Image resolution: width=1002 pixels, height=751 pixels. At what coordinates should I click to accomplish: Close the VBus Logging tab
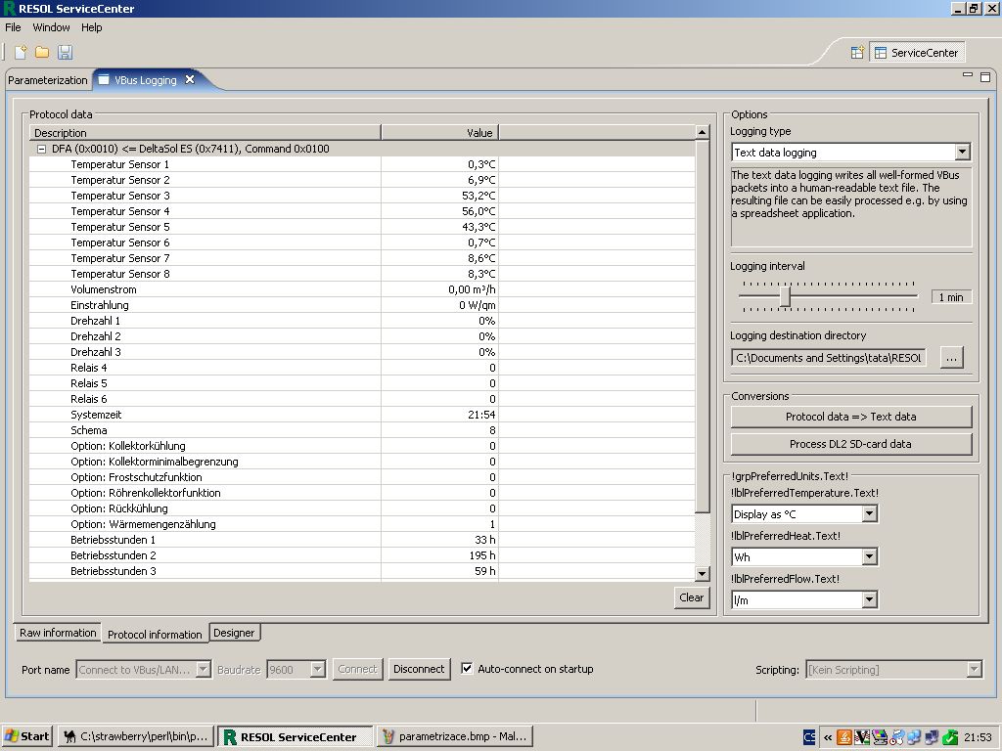pyautogui.click(x=190, y=80)
